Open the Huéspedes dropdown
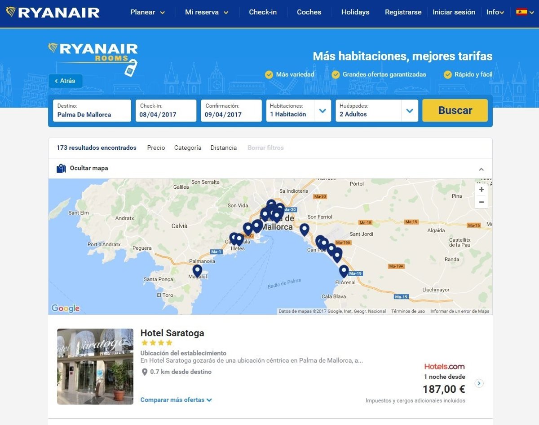The image size is (539, 425). pyautogui.click(x=409, y=111)
